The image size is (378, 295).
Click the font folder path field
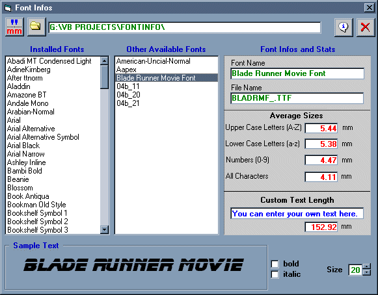pos(185,27)
